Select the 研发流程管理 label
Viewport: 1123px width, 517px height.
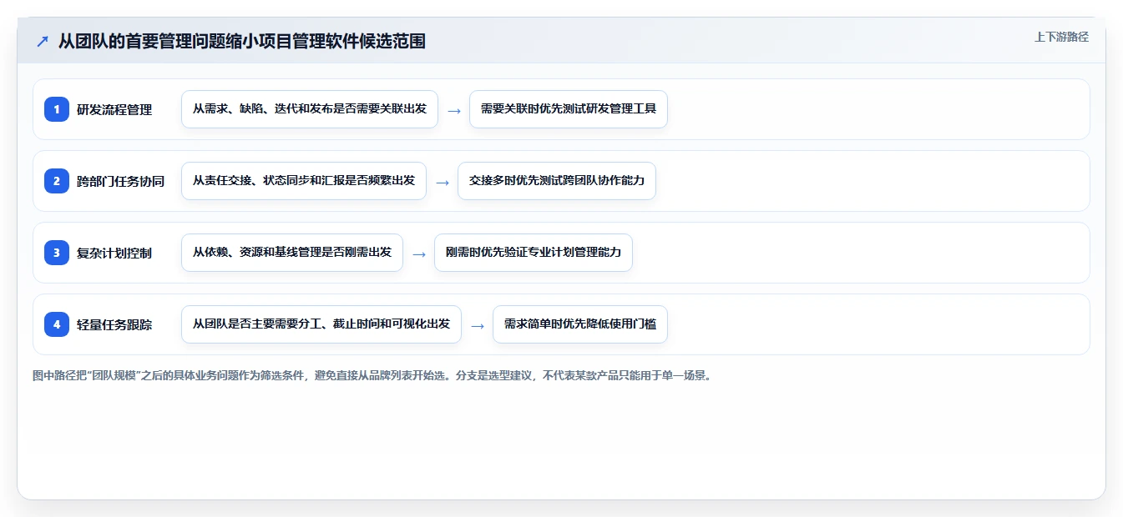[x=114, y=109]
